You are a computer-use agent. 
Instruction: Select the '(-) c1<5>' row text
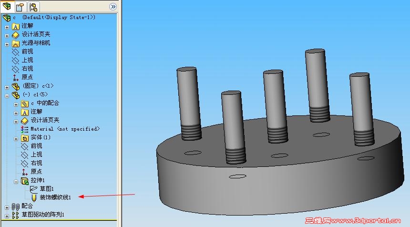[x=35, y=94]
